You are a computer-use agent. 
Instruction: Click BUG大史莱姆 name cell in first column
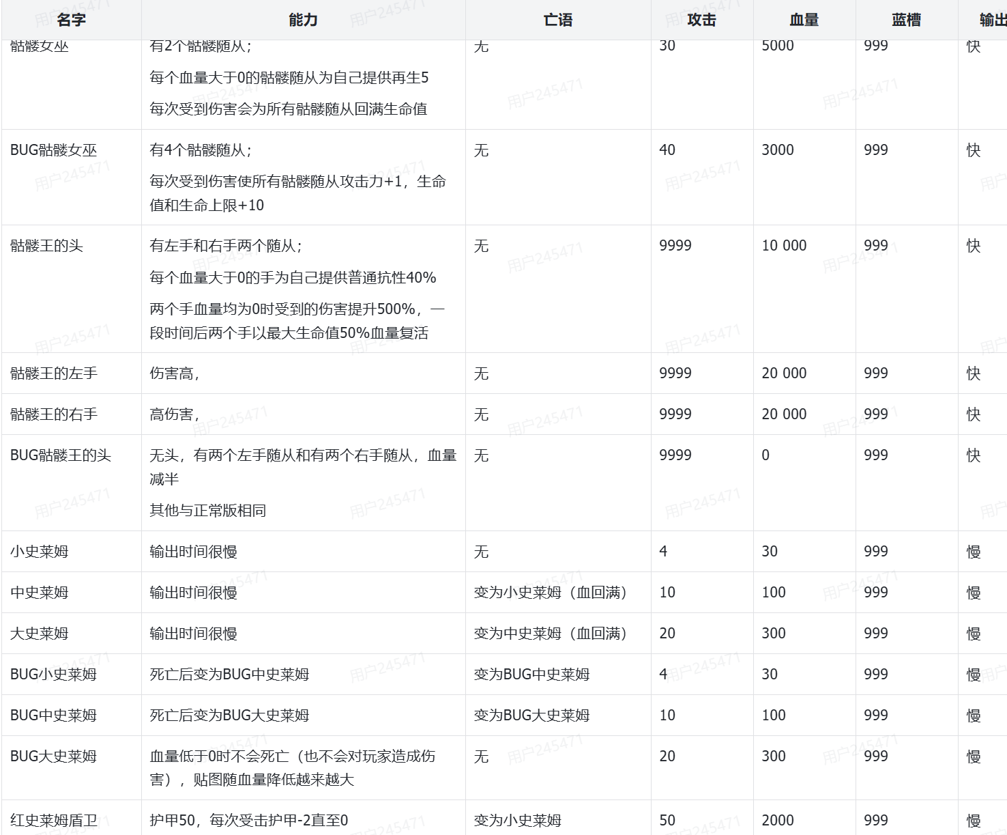[x=54, y=756]
